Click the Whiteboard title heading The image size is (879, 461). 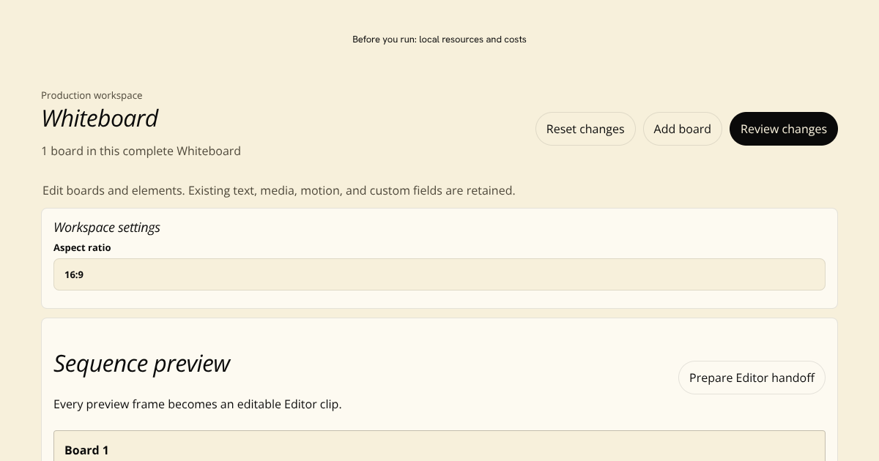(100, 119)
